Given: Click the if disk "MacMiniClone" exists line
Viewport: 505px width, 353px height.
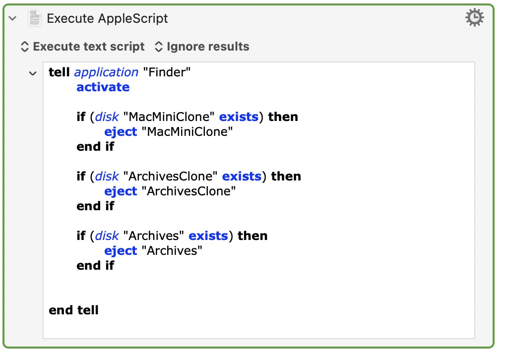Looking at the screenshot, I should click(187, 117).
